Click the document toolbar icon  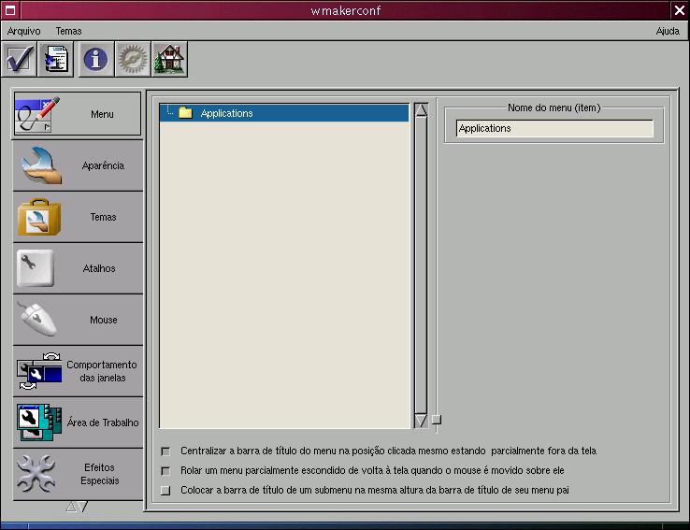(56, 60)
